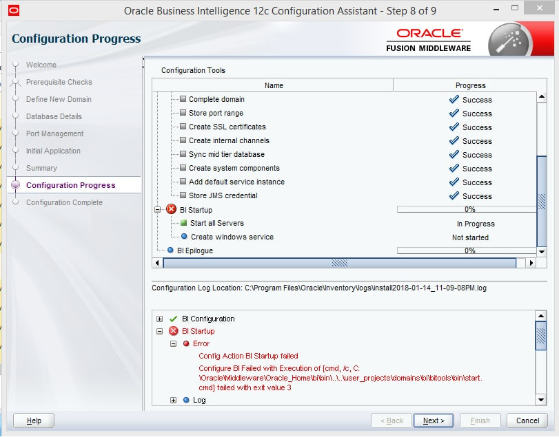
Task: Click the green Start all Servers status icon
Action: pos(183,223)
